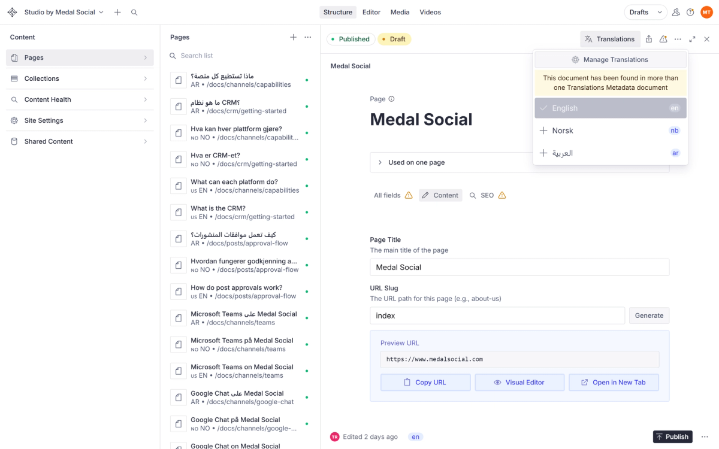The width and height of the screenshot is (719, 449).
Task: Open 'Google Chat på Medal Social' page
Action: point(240,424)
